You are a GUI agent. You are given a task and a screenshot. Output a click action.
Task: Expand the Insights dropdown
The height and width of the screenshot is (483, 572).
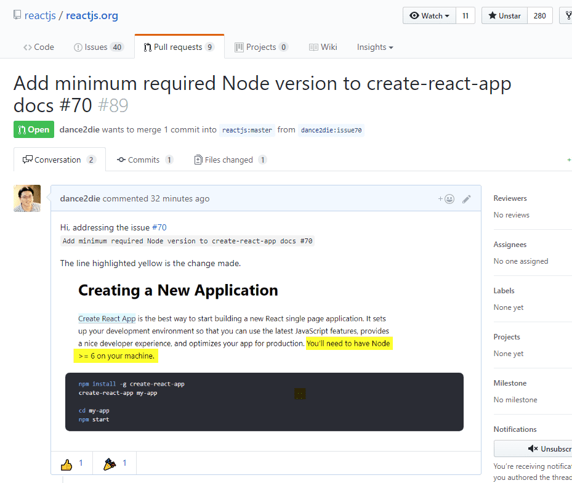374,47
